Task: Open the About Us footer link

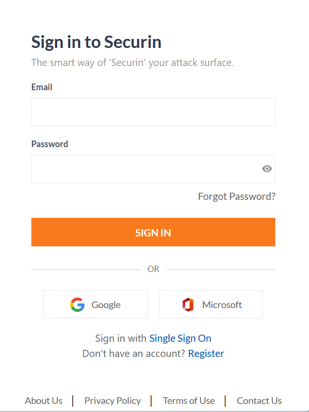Action: point(44,401)
